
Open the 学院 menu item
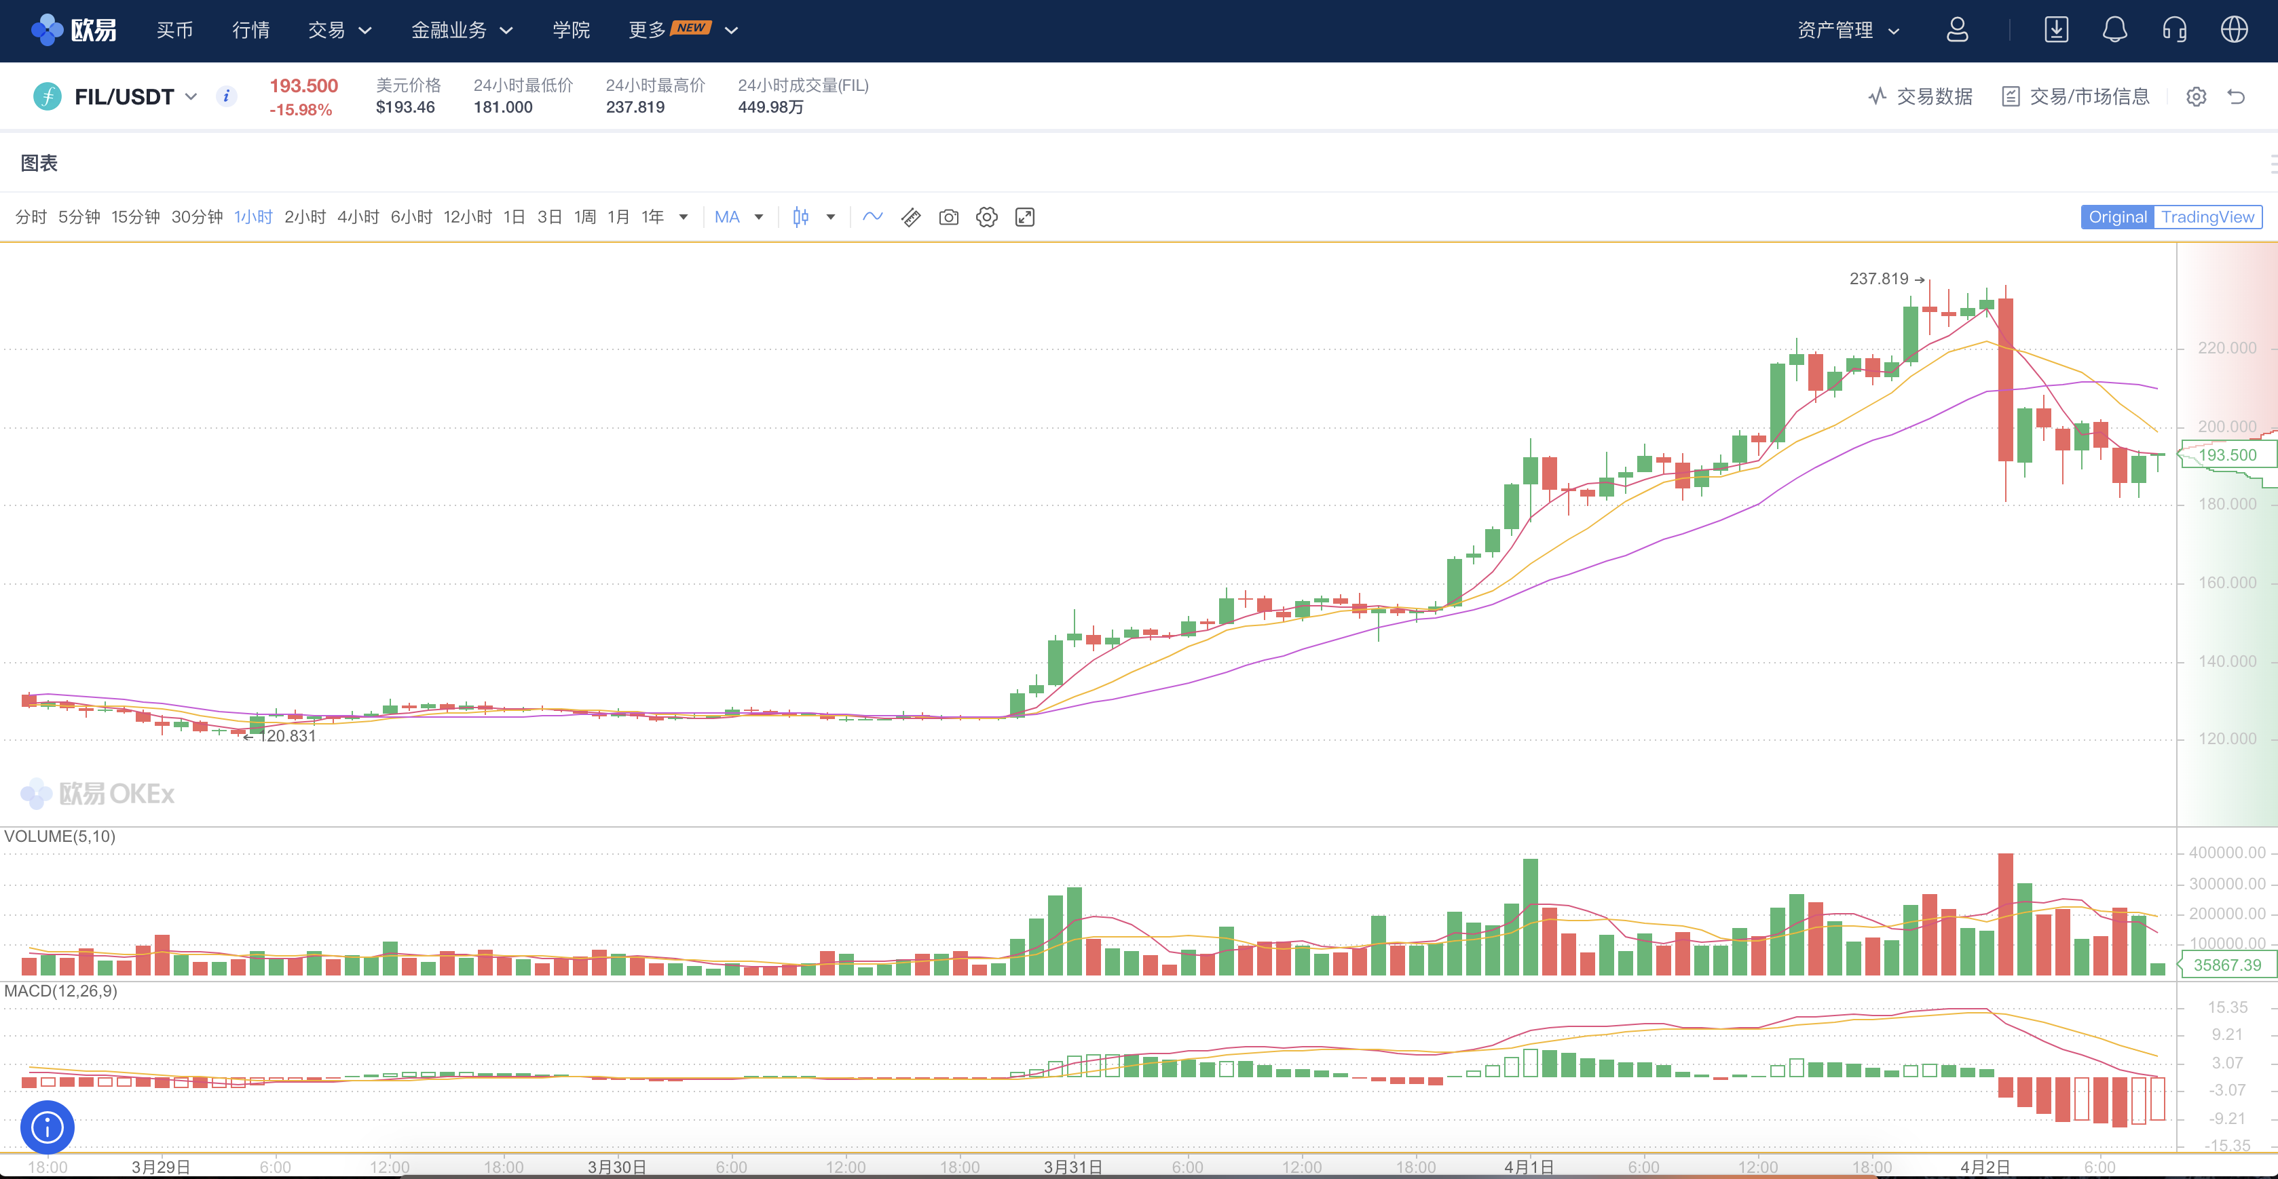pyautogui.click(x=570, y=30)
